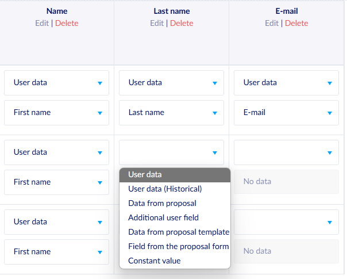This screenshot has height=279, width=347.
Task: Click the Name column header text
Action: pos(57,11)
